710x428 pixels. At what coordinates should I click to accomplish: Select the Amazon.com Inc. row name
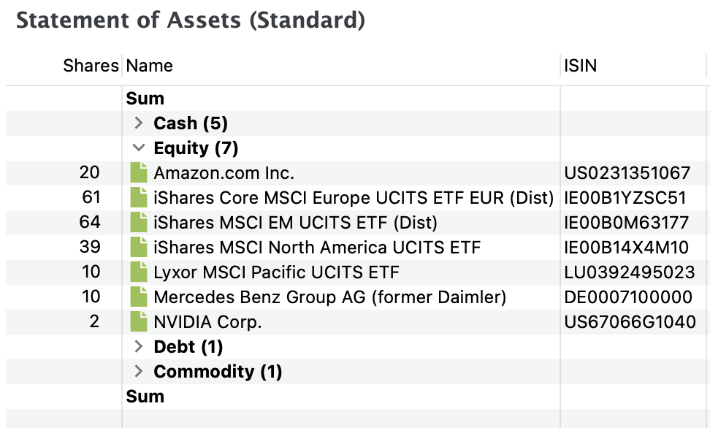(x=224, y=173)
